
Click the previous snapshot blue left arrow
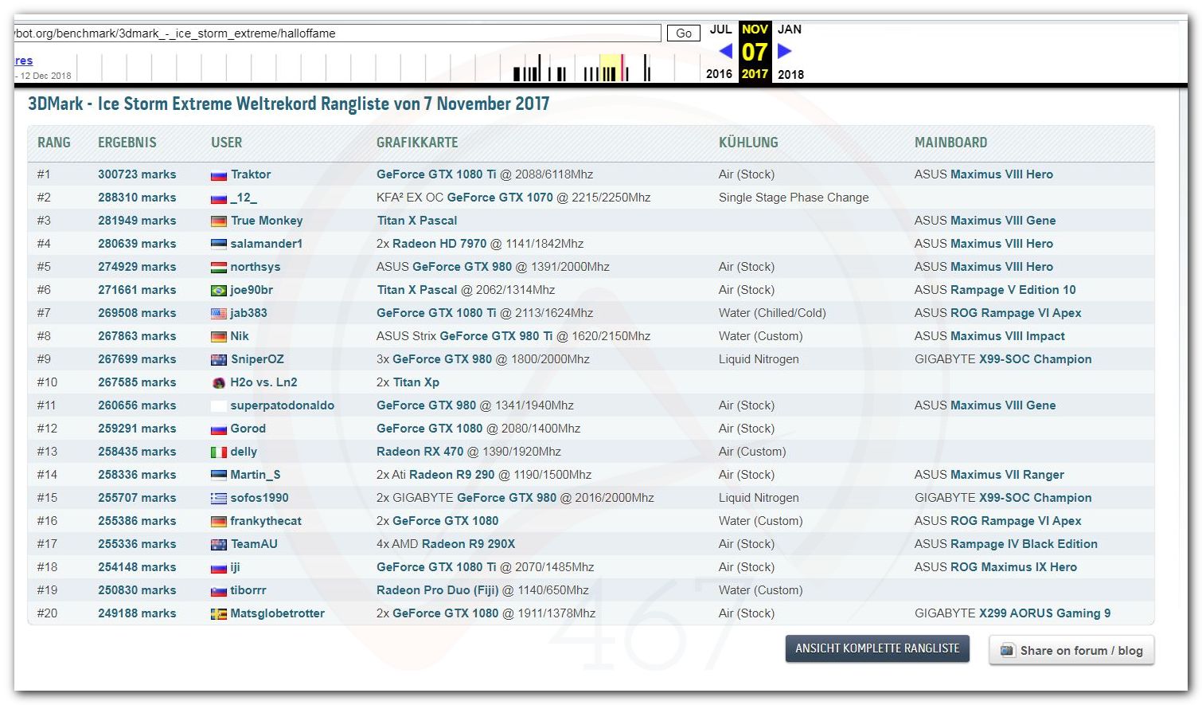[725, 51]
